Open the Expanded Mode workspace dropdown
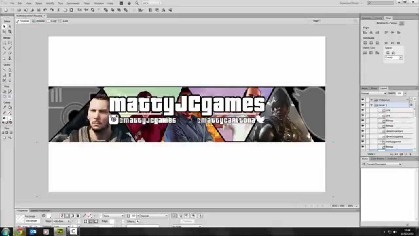Screen dimensions: 419x236 [351, 3]
